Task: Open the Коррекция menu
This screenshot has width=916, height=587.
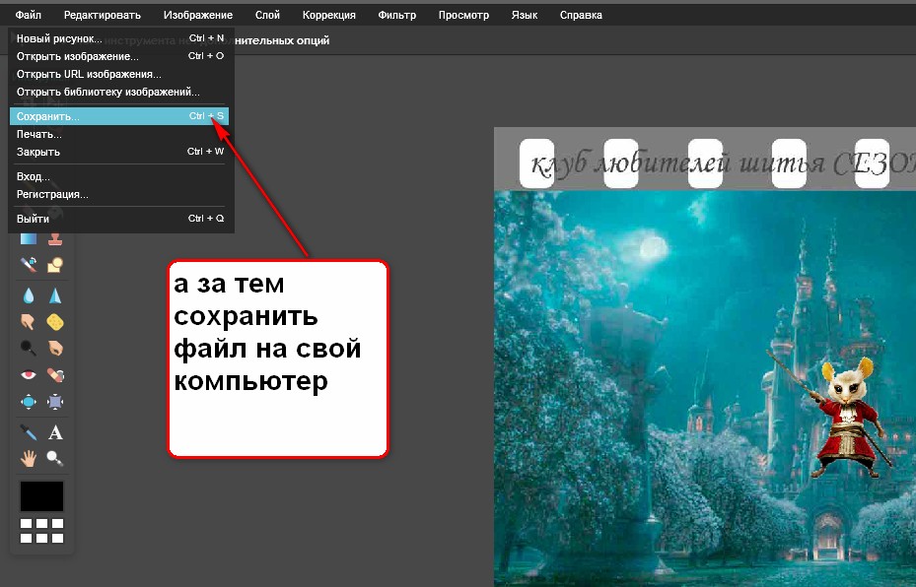Action: [x=329, y=15]
